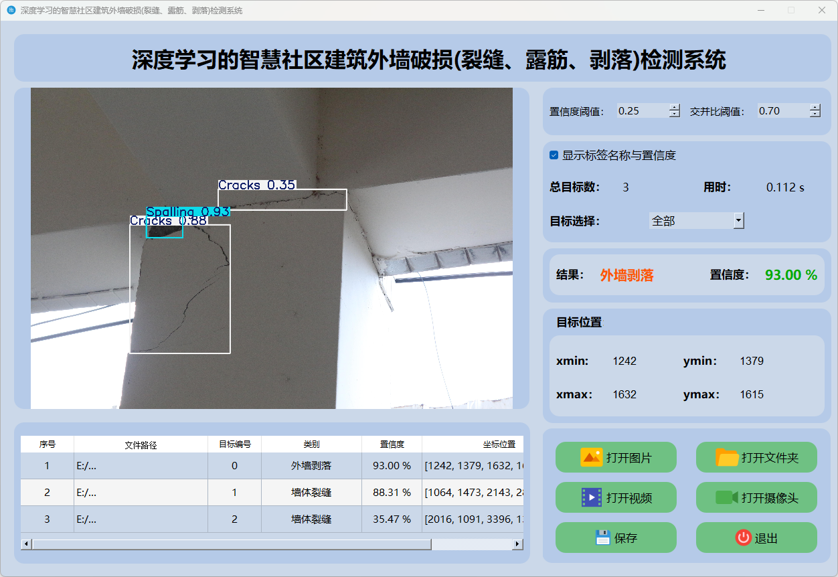
Task: Click the 打开图片 button label
Action: pos(629,459)
